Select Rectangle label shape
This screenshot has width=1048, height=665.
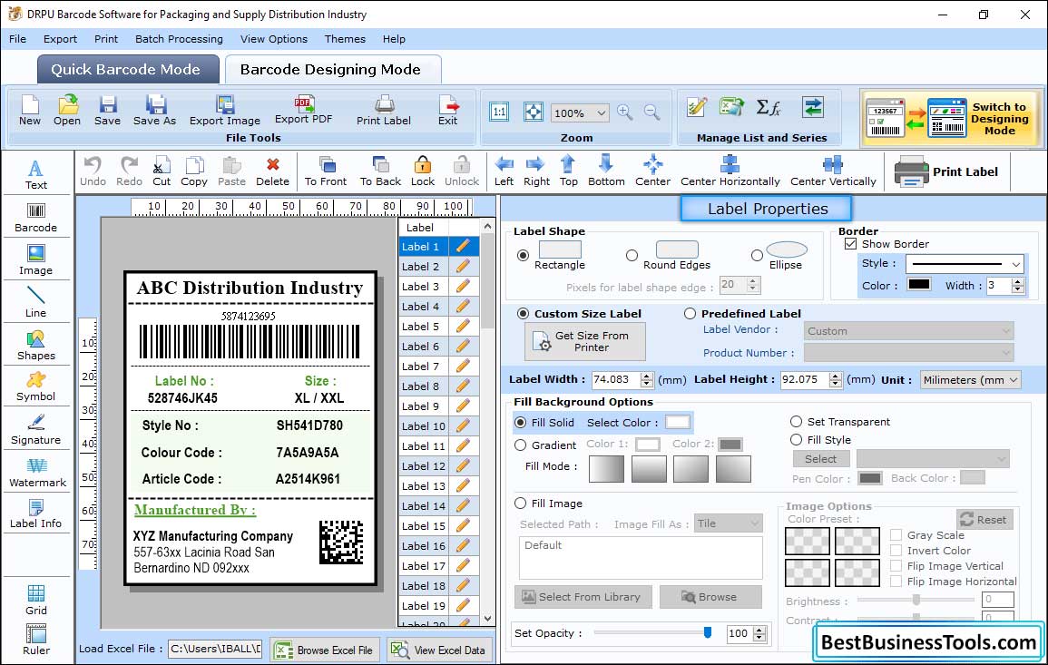[523, 255]
